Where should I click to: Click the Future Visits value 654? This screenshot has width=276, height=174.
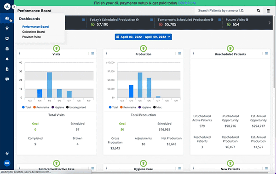click(x=236, y=24)
